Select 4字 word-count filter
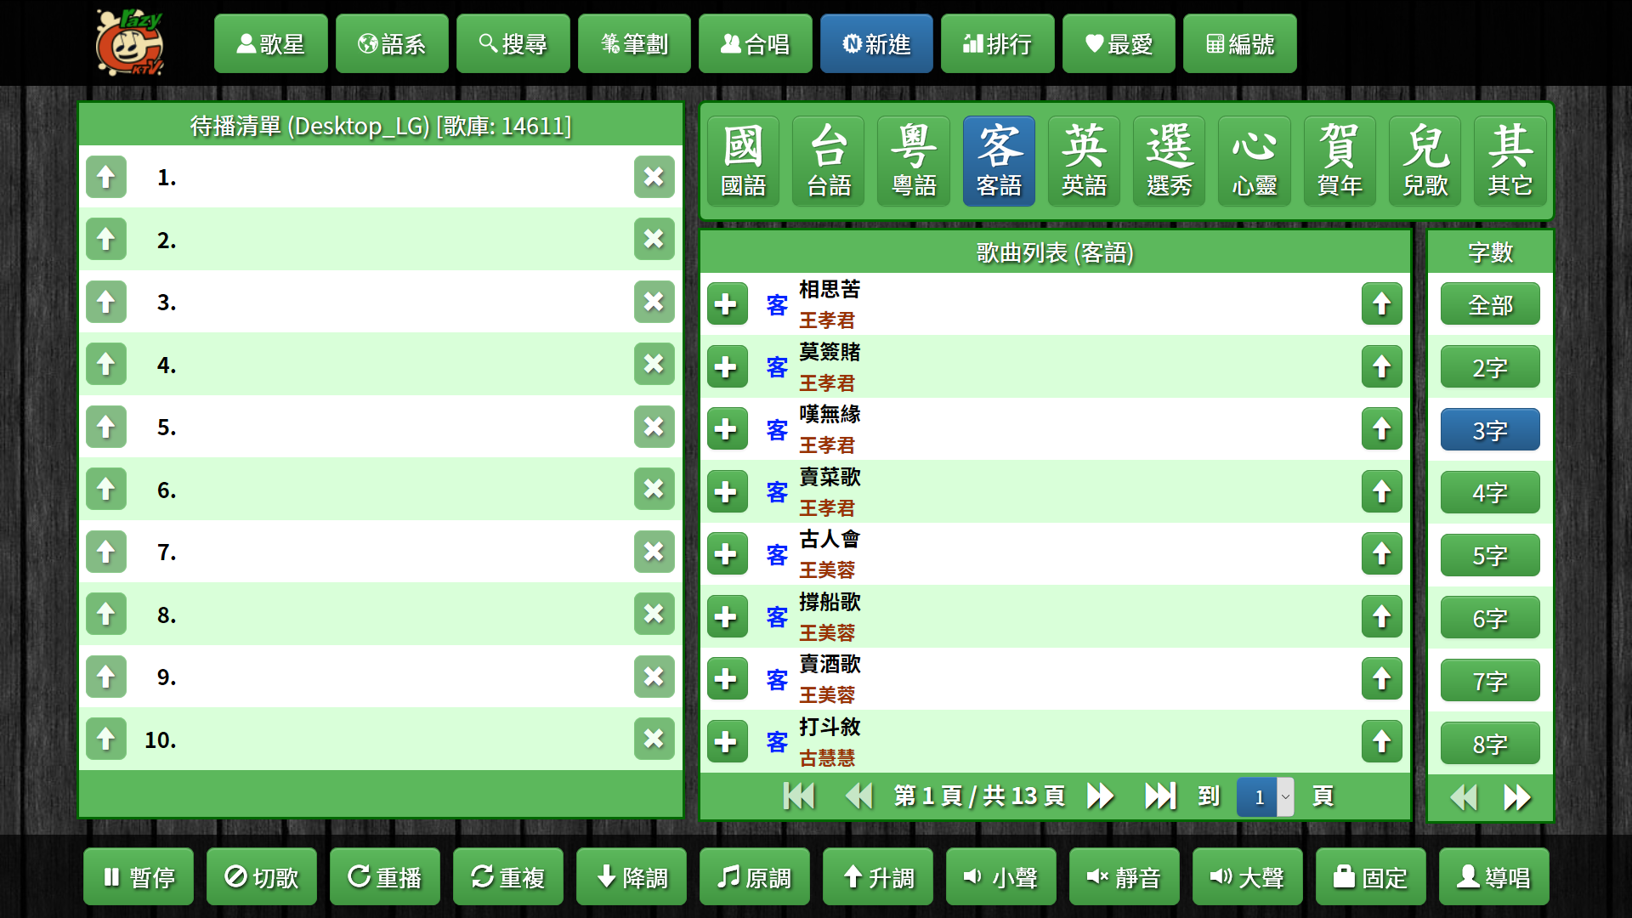This screenshot has width=1632, height=918. click(1489, 493)
